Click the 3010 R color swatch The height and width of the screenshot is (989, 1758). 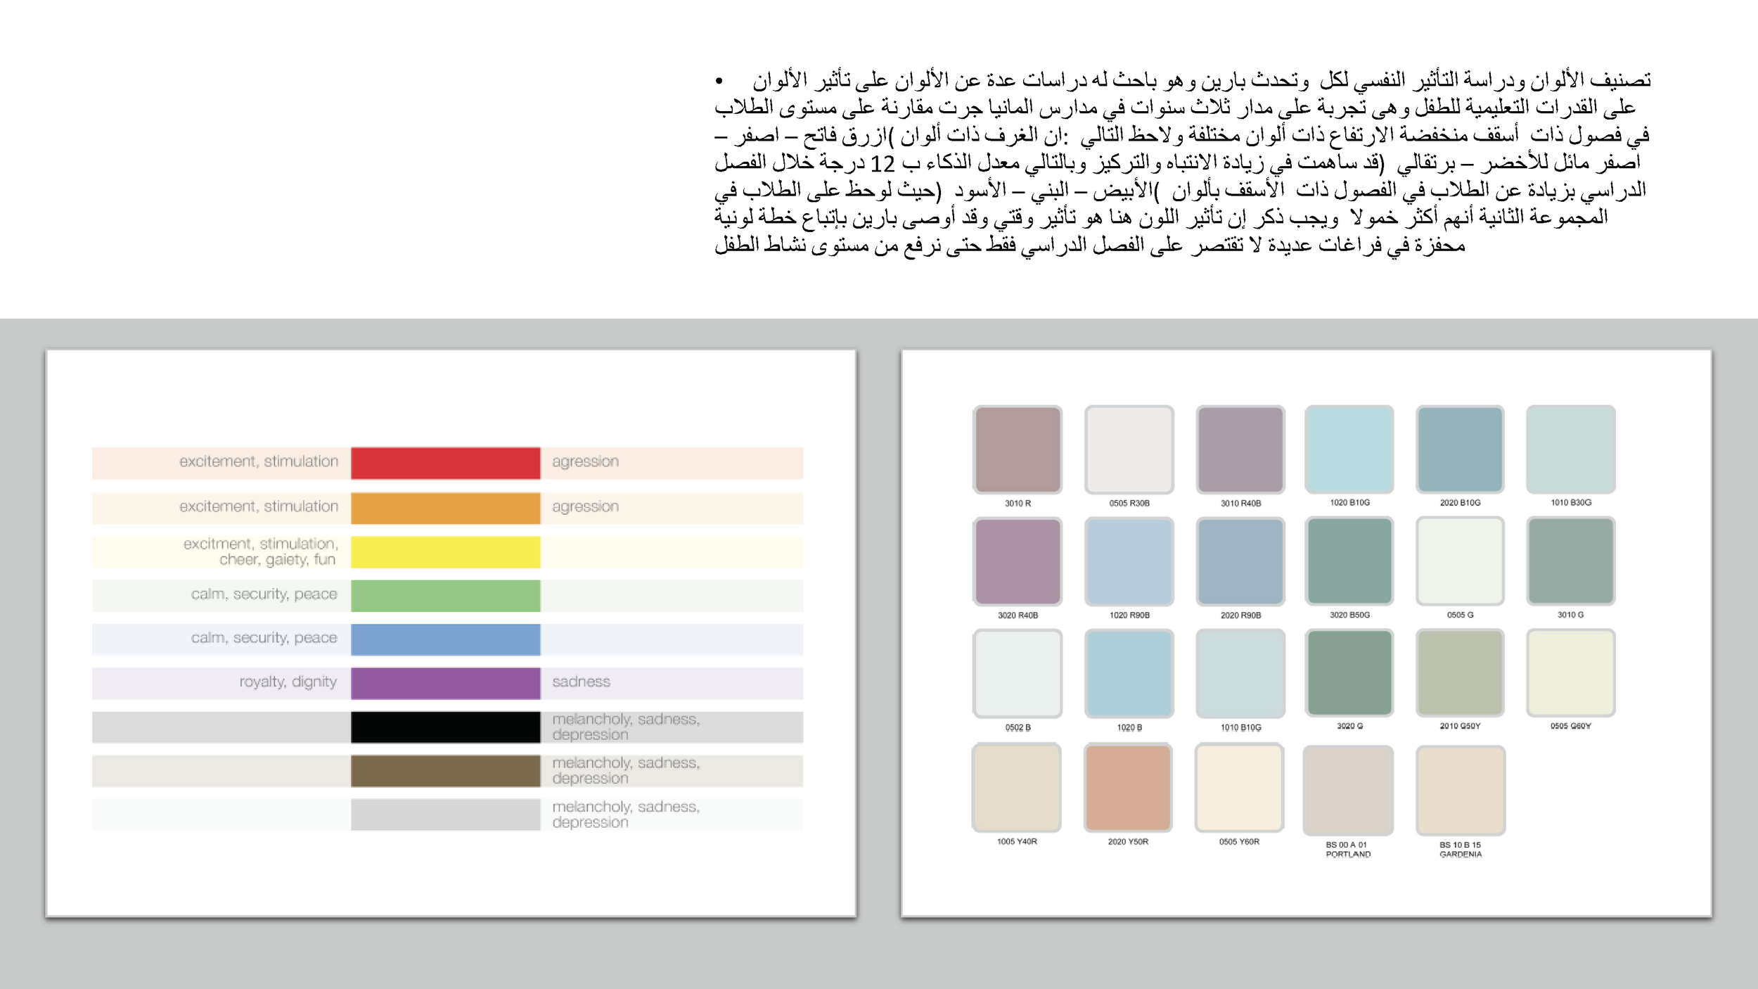tap(1017, 449)
